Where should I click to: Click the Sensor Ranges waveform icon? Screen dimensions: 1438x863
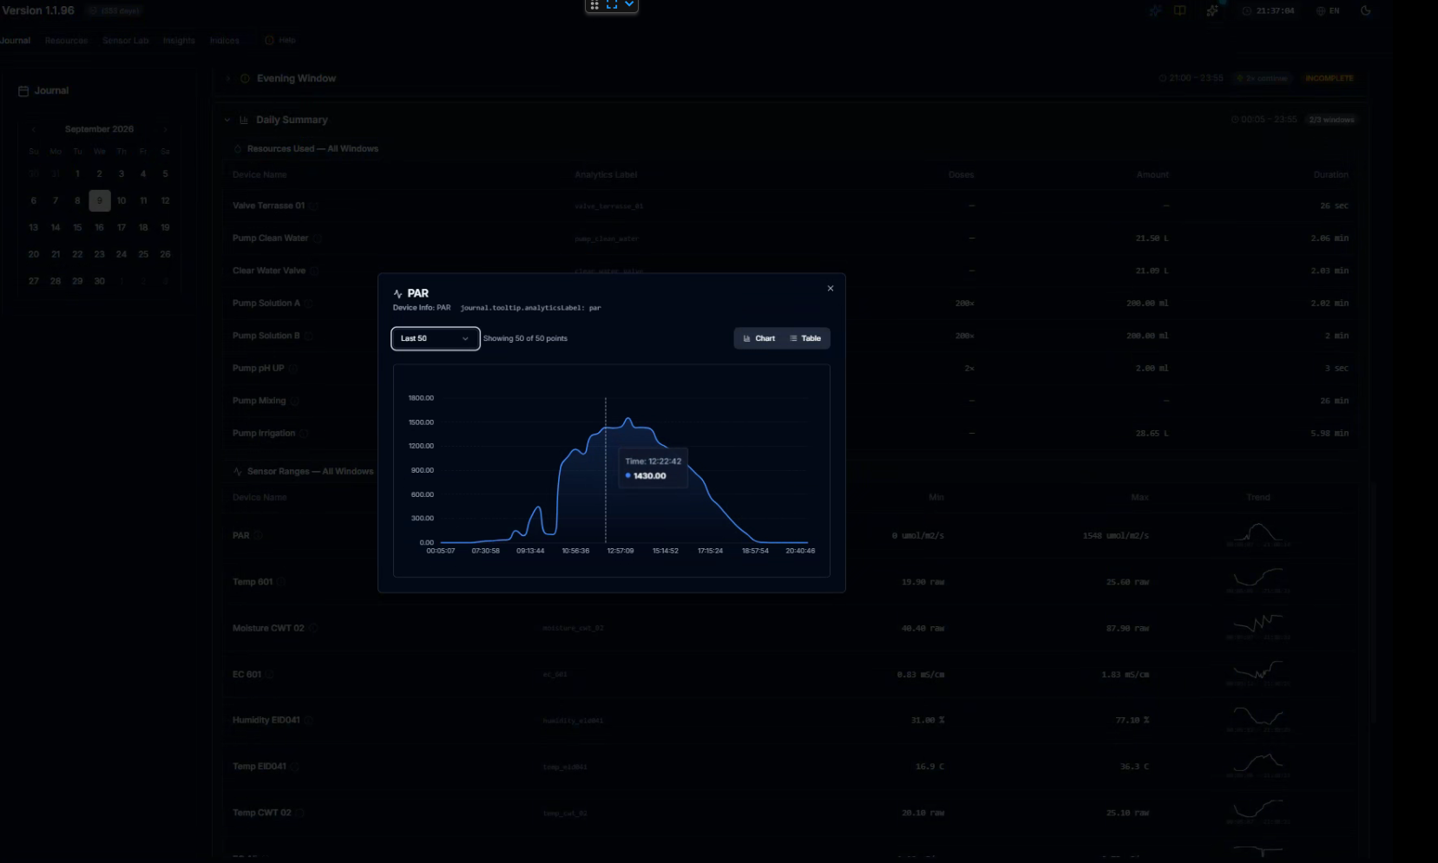238,472
